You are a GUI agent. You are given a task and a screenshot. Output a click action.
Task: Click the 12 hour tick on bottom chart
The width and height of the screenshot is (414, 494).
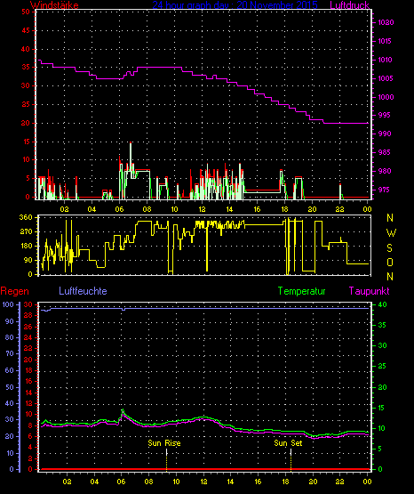[203, 482]
